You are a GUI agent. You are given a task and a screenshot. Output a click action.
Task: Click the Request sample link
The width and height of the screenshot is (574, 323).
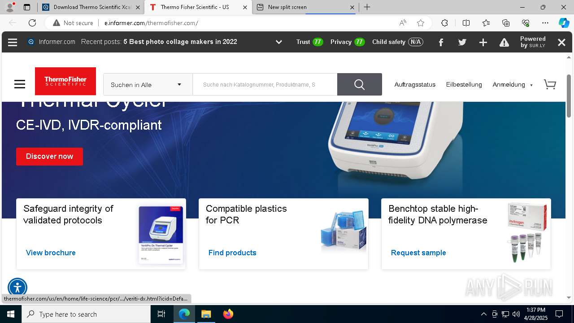point(418,253)
